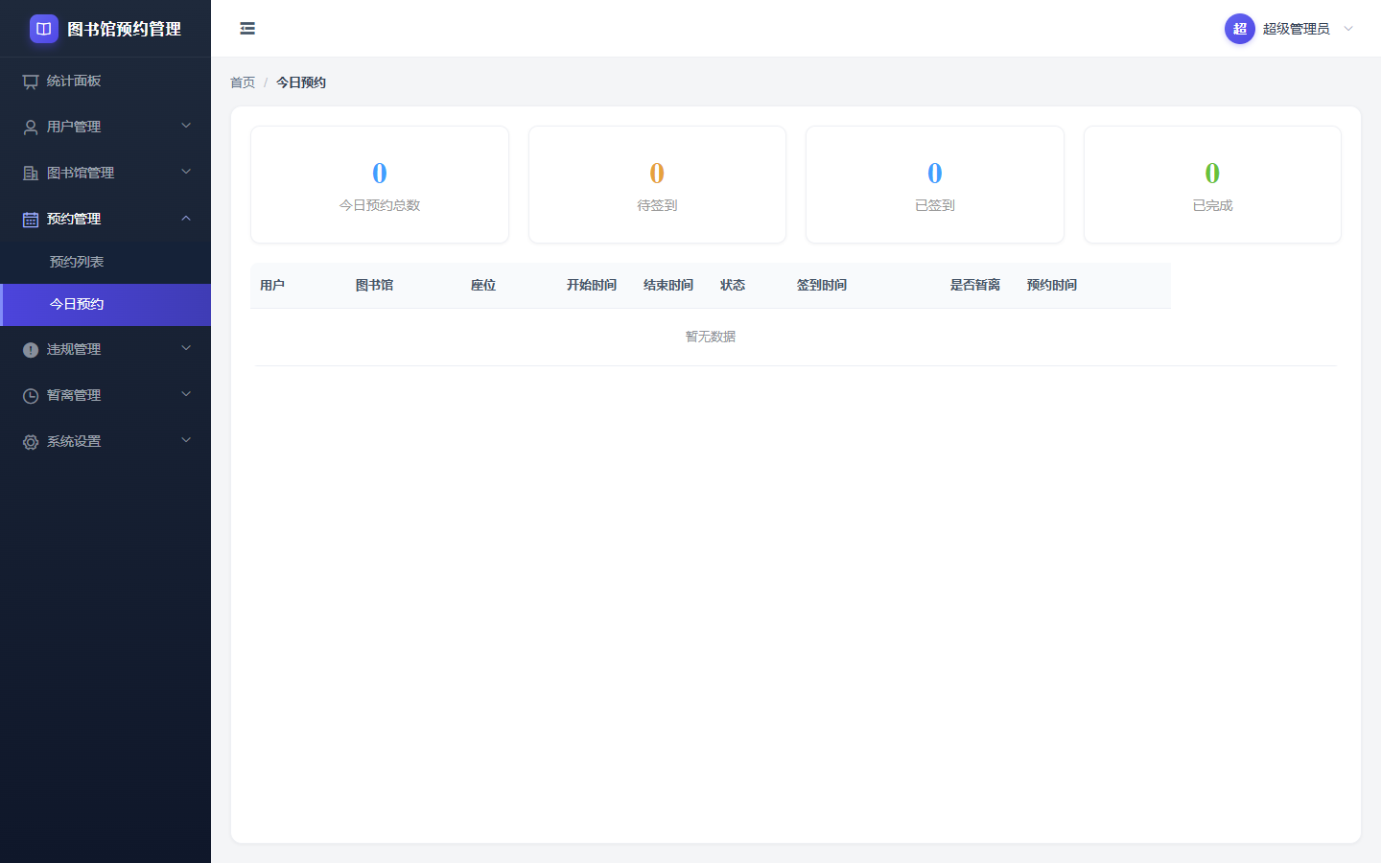Toggle the sidebar collapse hamburger icon
The height and width of the screenshot is (863, 1381).
(x=247, y=29)
